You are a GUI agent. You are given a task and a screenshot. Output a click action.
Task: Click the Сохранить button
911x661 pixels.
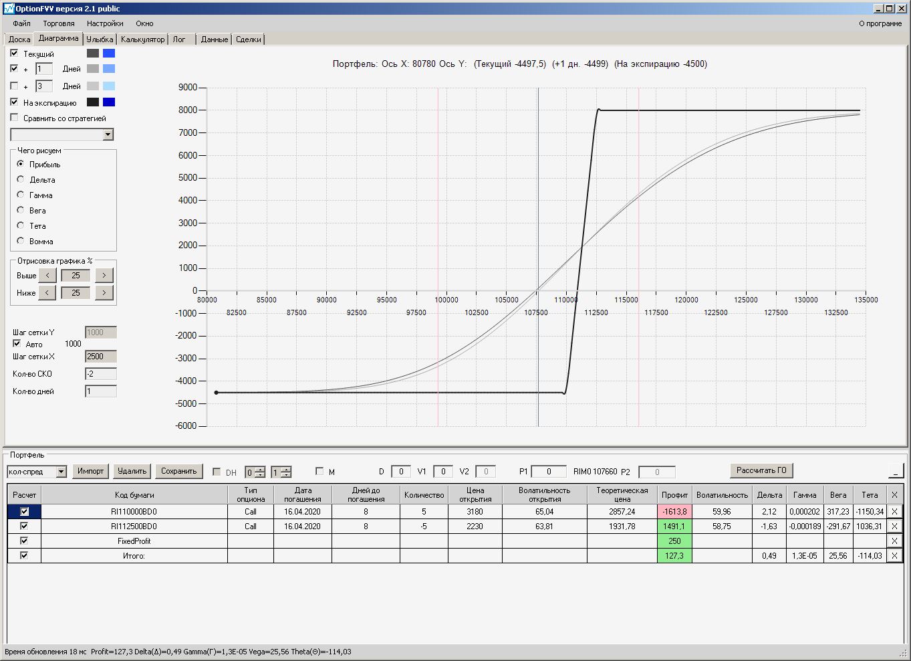click(x=178, y=471)
